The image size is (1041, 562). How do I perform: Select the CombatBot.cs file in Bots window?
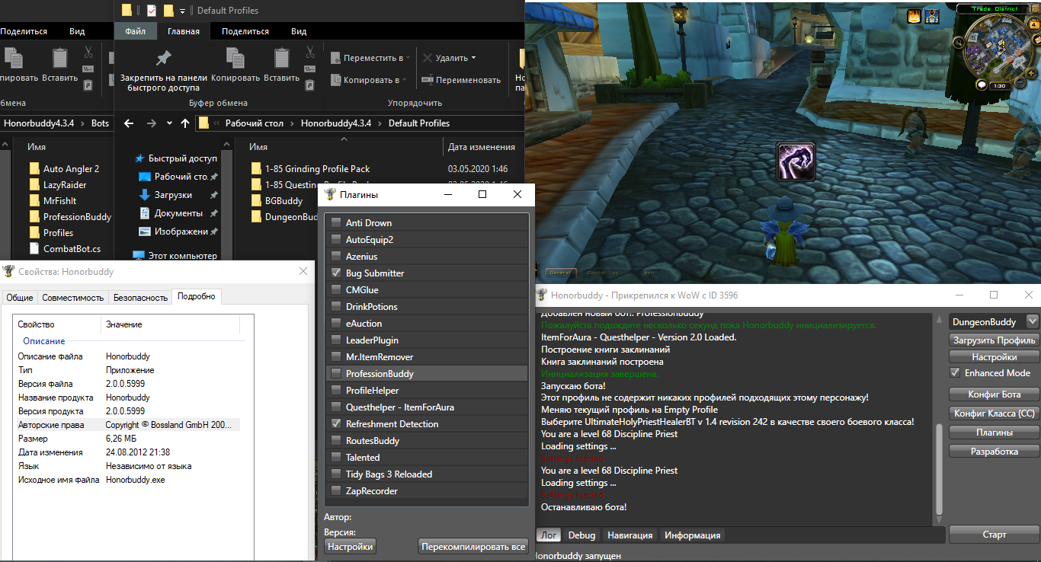click(x=64, y=249)
